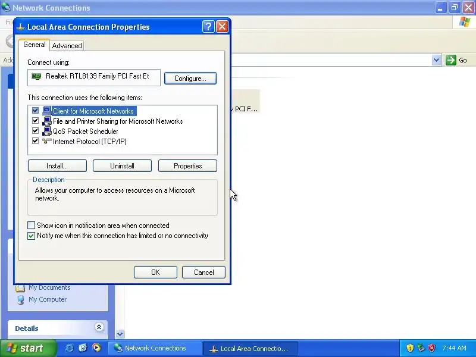This screenshot has height=357, width=476.
Task: Click the My Computer icon in sidebar
Action: [21, 300]
